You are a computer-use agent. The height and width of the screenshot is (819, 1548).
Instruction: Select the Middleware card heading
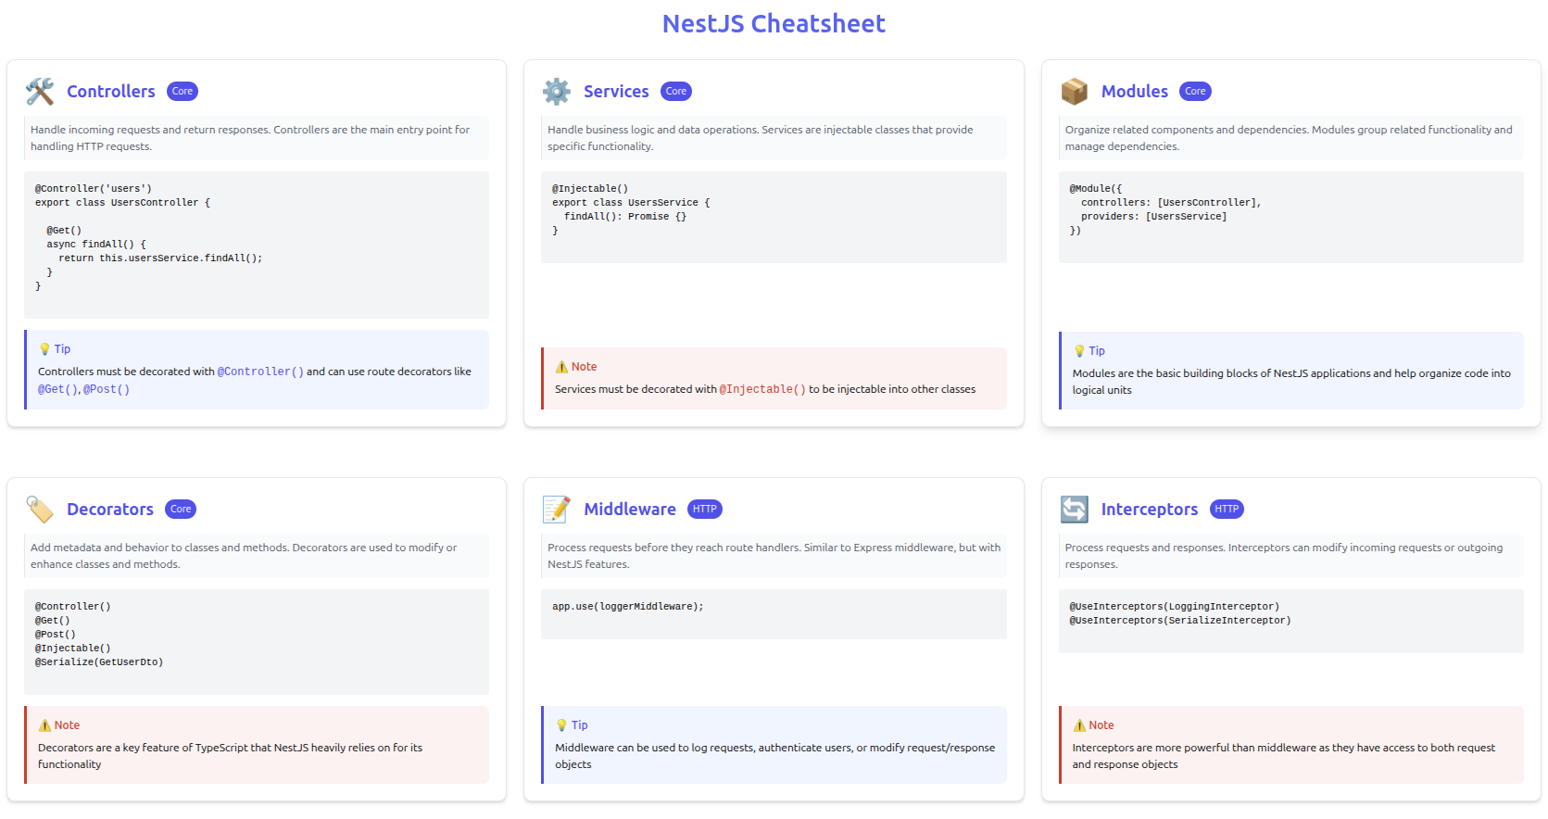pos(630,509)
